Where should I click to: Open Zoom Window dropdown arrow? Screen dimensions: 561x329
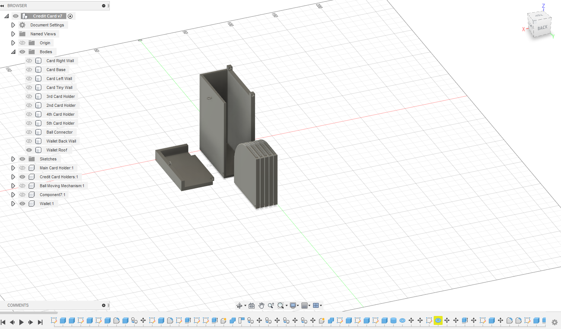[x=287, y=306]
